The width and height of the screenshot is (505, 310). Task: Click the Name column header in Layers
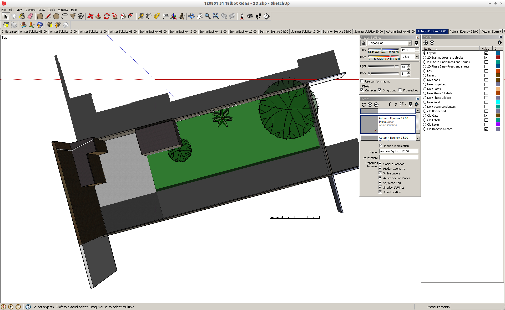click(x=427, y=49)
